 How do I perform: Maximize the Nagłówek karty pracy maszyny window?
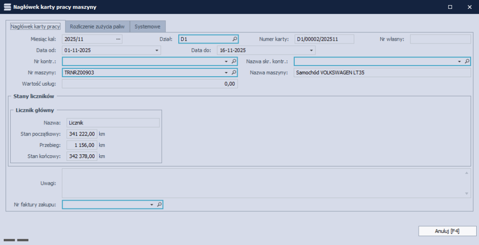[450, 7]
